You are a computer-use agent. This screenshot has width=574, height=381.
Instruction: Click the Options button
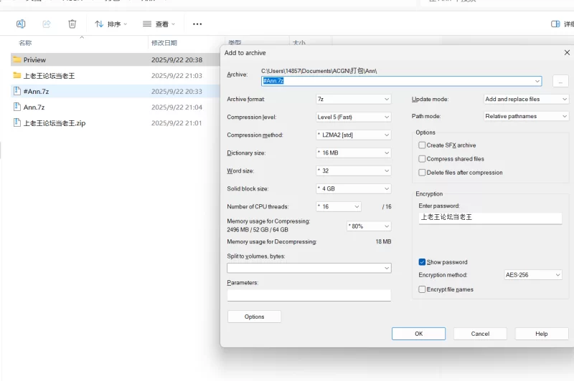tap(254, 317)
